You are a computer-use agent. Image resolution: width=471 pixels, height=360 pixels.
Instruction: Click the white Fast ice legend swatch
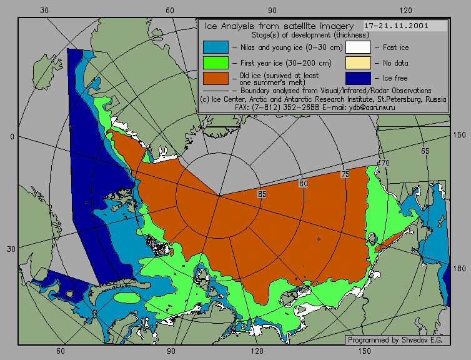[x=358, y=47]
